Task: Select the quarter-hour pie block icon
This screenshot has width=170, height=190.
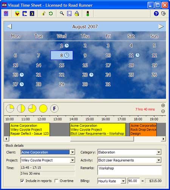Action: click(10, 108)
